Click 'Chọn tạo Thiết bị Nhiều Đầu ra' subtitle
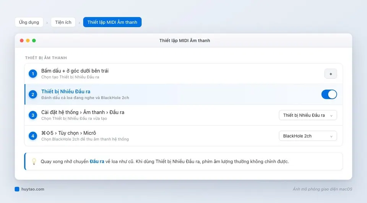Screen dimensions: 367x203 tap(70, 77)
